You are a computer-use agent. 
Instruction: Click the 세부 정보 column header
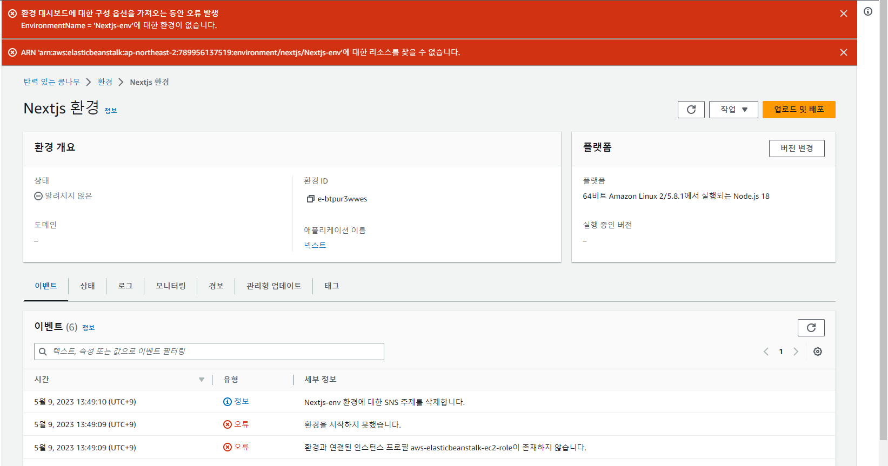click(321, 380)
